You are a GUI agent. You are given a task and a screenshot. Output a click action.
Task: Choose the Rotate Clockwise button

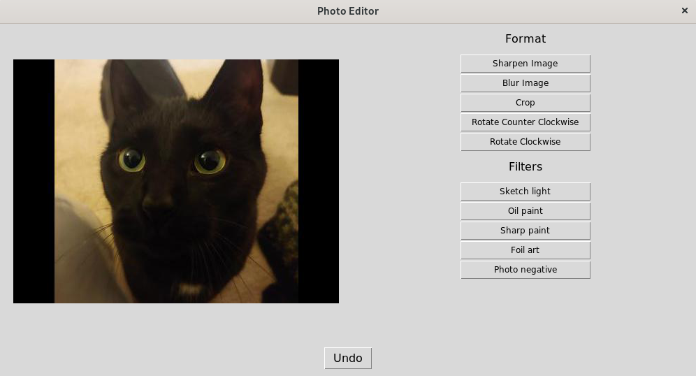point(525,142)
